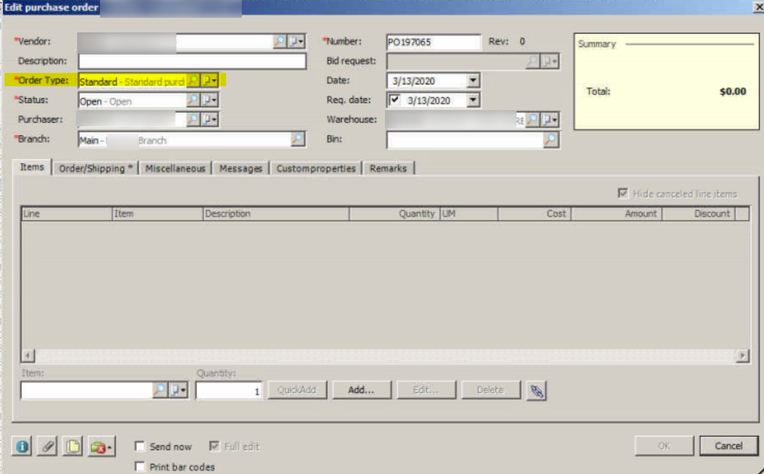Screen dimensions: 764x474
Task: Switch to the Items tab
Action: 32,167
